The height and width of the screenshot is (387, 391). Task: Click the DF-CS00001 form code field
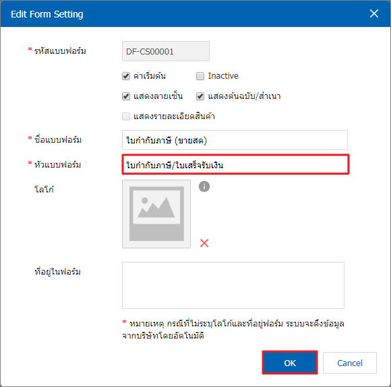(166, 51)
